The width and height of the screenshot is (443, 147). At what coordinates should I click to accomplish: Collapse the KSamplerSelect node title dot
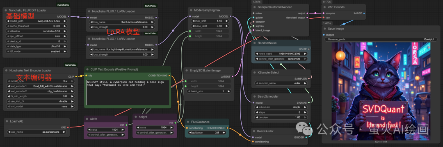tap(255, 73)
